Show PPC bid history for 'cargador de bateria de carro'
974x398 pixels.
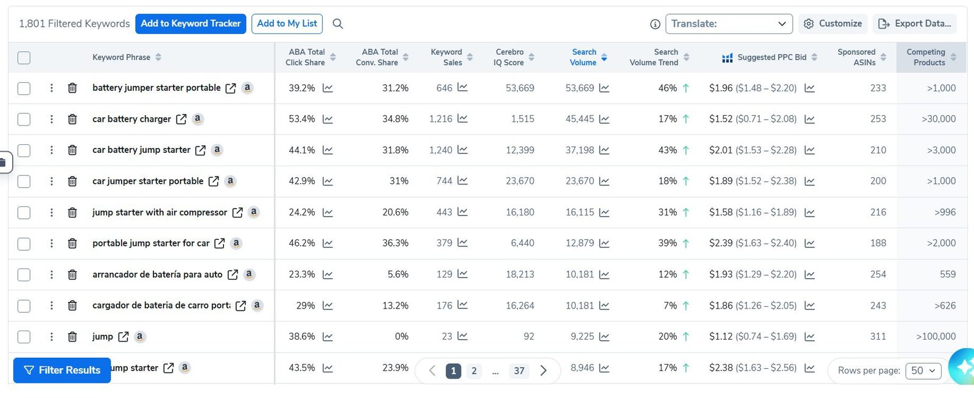(810, 305)
